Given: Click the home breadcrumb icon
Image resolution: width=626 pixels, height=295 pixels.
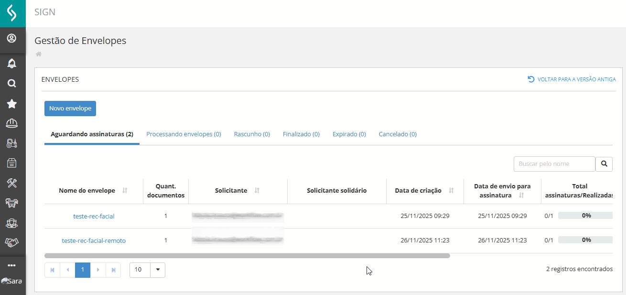Looking at the screenshot, I should (x=39, y=54).
